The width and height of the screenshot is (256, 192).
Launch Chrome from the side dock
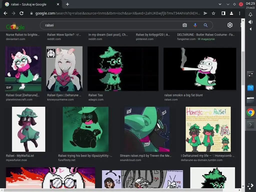click(250, 112)
